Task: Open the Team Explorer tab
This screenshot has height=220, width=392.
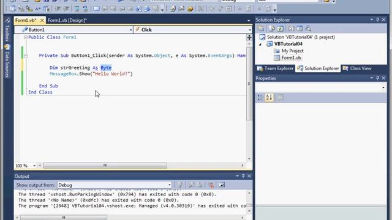Action: (275, 68)
